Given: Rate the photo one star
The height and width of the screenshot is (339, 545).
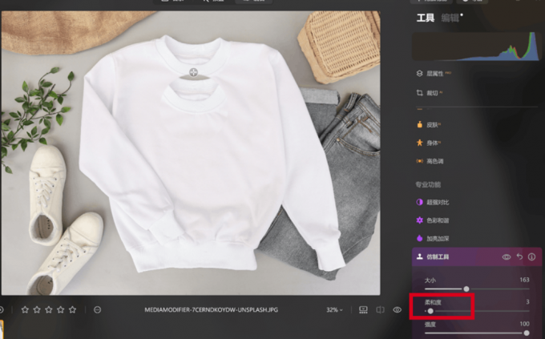Looking at the screenshot, I should 25,309.
